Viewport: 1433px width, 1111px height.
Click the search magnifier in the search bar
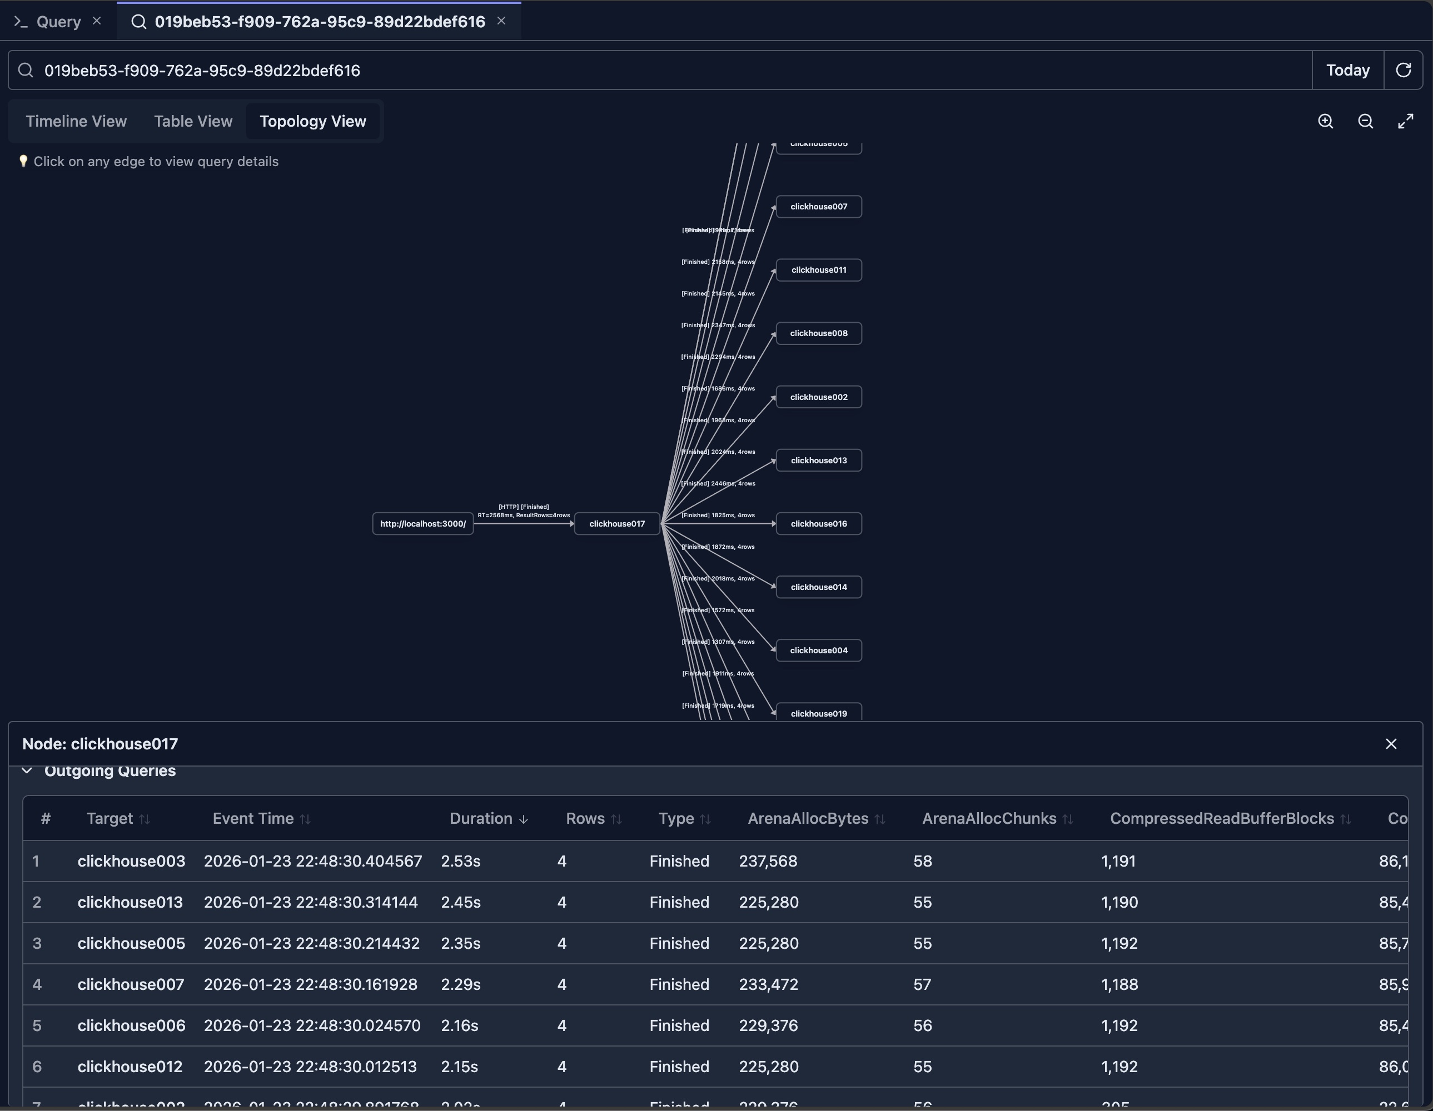pyautogui.click(x=26, y=70)
